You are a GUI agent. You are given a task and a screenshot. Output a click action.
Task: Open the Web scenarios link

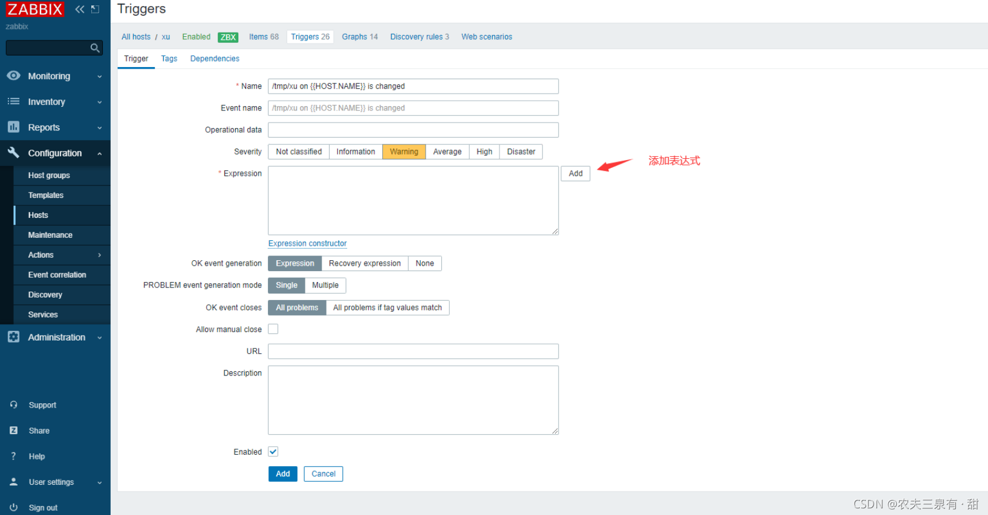click(487, 37)
